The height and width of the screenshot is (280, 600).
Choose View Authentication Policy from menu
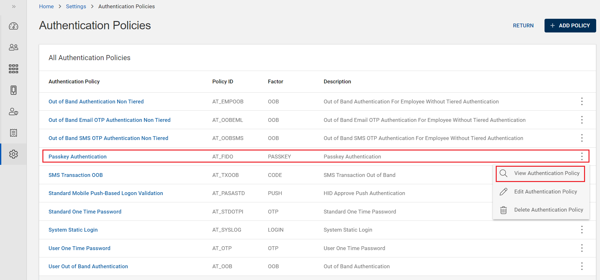pyautogui.click(x=546, y=173)
